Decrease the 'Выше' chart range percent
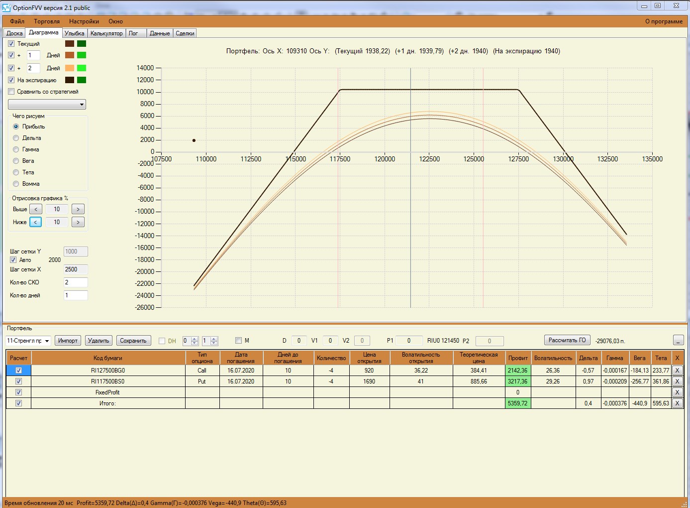The image size is (690, 508). point(36,209)
